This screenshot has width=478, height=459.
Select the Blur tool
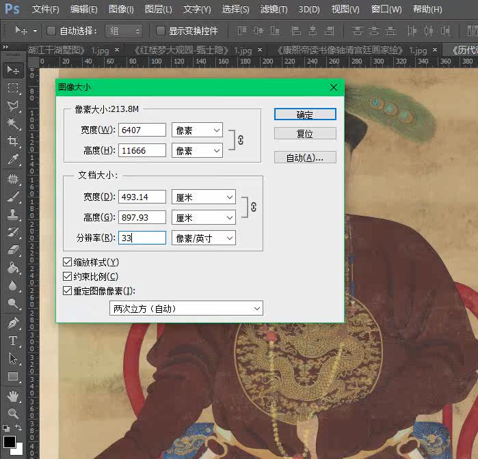coord(13,286)
